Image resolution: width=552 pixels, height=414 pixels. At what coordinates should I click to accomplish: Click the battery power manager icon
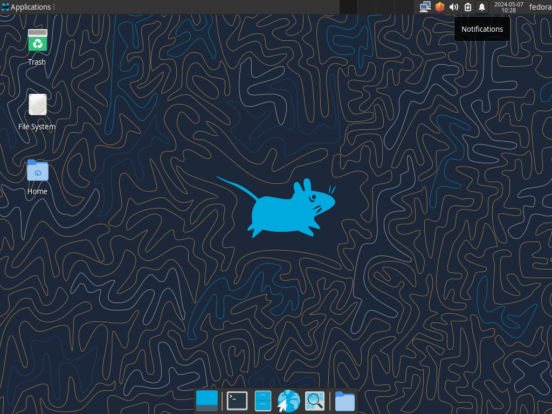tap(468, 7)
